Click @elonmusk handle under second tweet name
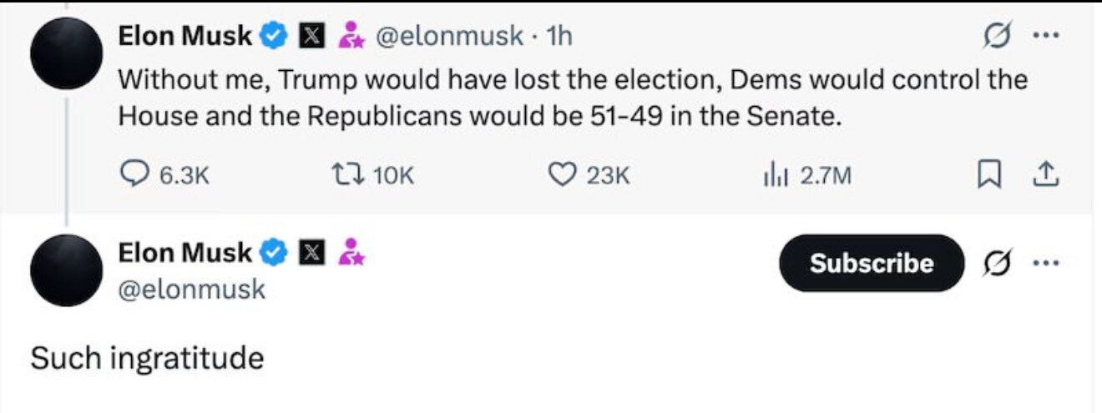The width and height of the screenshot is (1102, 413). point(191,290)
